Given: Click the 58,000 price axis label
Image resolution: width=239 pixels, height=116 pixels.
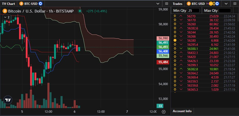Looking at the screenshot, I should pos(163,24).
